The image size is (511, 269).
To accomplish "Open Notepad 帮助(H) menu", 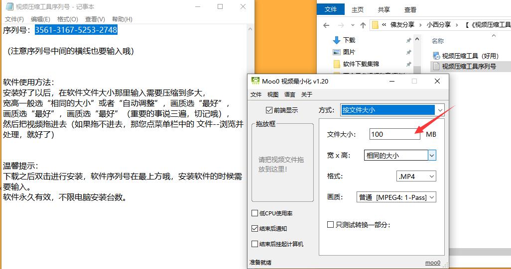I will [122, 19].
